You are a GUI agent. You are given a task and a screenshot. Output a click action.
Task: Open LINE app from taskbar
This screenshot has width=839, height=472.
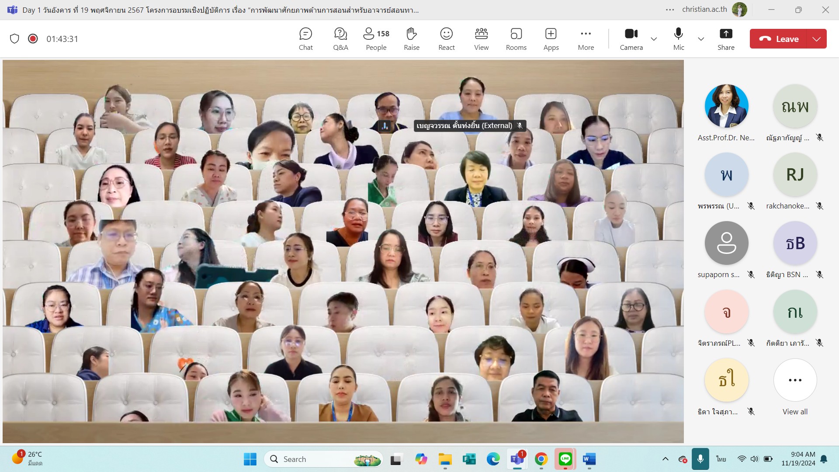[565, 459]
